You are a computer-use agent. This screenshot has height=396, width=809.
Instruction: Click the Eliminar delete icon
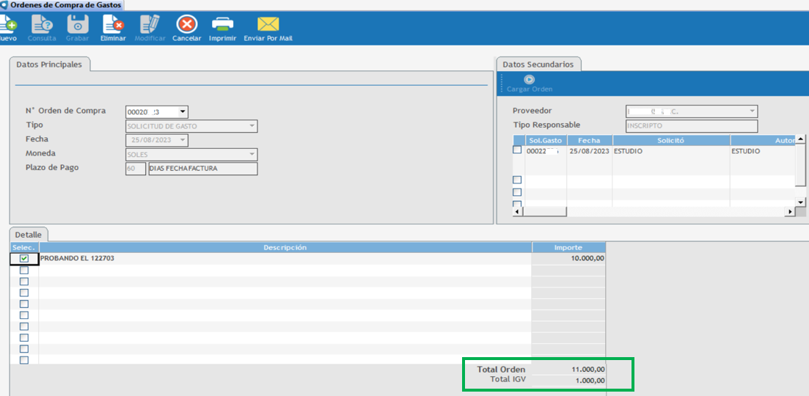[113, 24]
